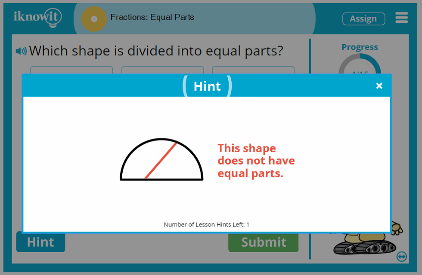Click the iknowit logo
Screen dimensions: 422x275
[37, 18]
